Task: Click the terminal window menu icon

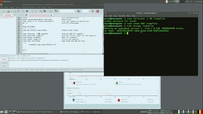Action: tap(106, 13)
